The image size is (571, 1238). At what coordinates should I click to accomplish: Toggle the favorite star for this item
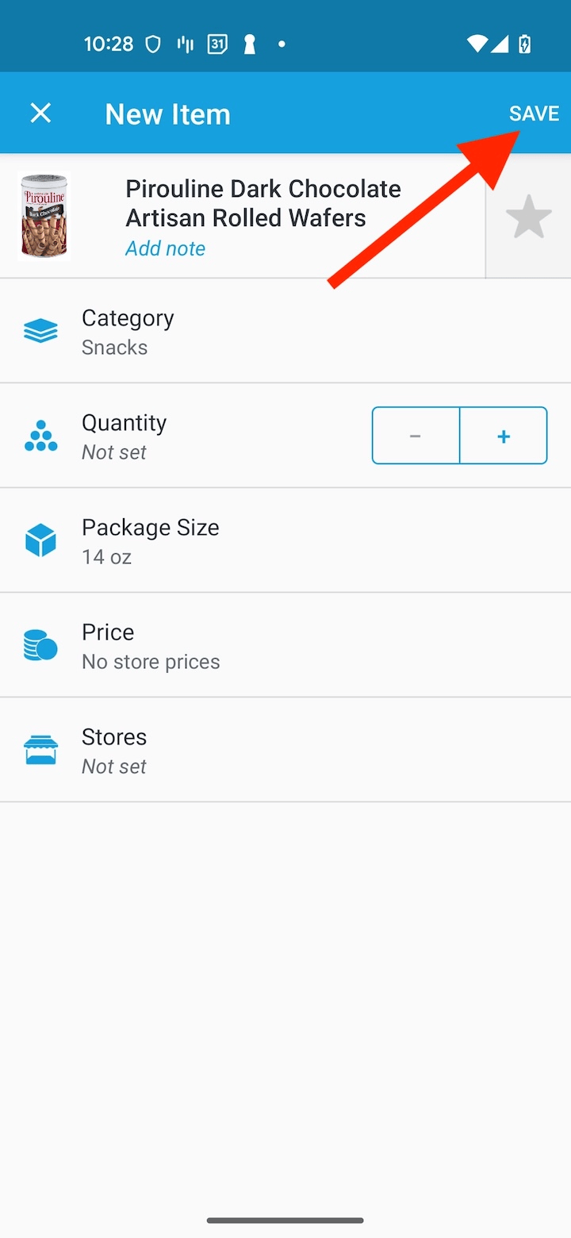[528, 217]
